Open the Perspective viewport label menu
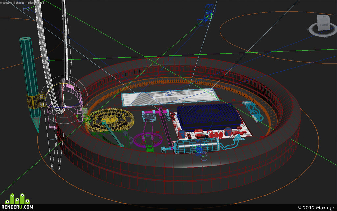The height and width of the screenshot is (211, 337). coord(7,3)
